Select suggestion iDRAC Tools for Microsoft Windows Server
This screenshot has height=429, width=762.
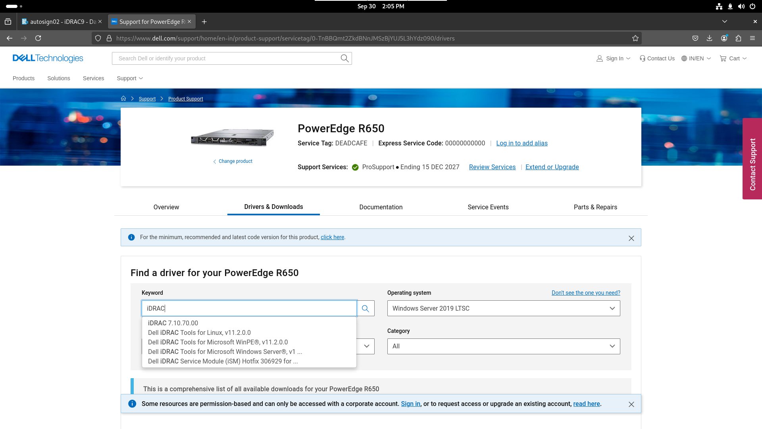pos(249,352)
